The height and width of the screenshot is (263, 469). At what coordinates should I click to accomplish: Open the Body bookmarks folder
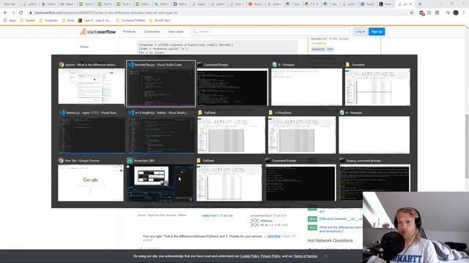[68, 20]
